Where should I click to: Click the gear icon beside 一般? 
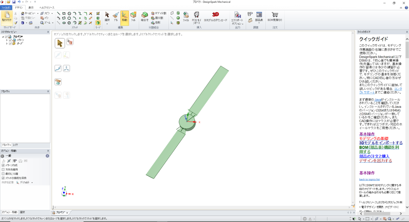[2, 156]
